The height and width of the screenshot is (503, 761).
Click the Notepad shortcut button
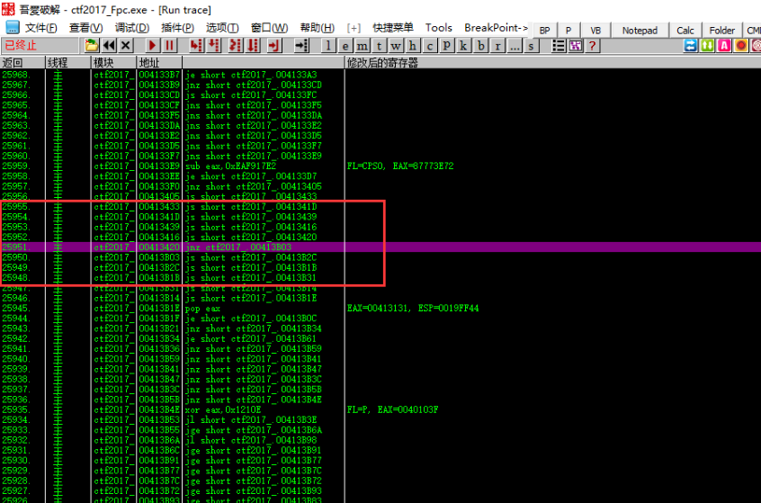pos(640,30)
